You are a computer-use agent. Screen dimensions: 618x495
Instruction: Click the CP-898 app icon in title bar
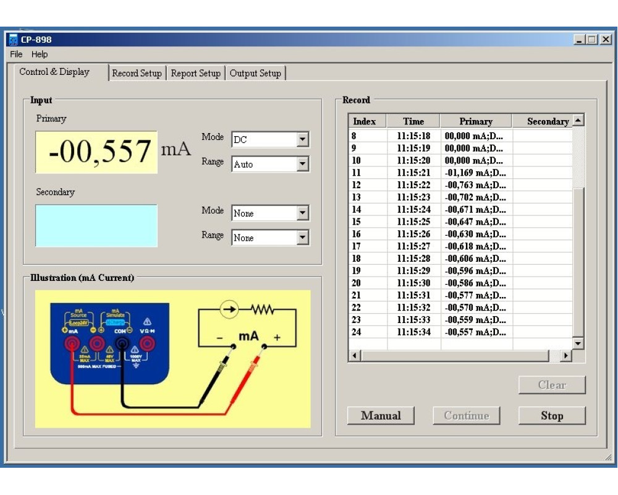[x=13, y=40]
